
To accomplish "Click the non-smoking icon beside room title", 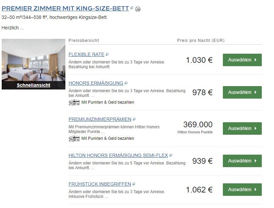I will [x=138, y=9].
